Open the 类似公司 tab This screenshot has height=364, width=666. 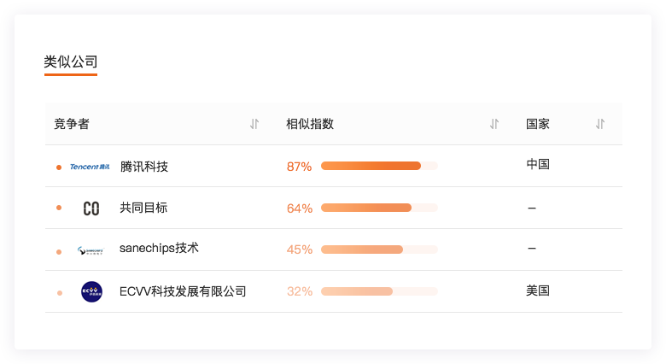(71, 62)
